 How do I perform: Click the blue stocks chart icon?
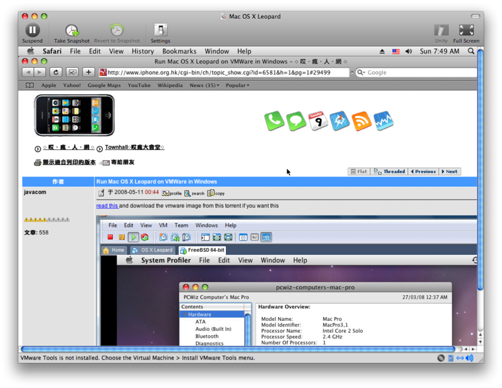pos(383,121)
